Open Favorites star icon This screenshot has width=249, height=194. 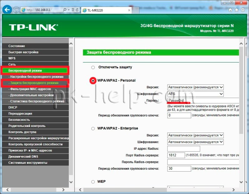pyautogui.click(x=237, y=10)
